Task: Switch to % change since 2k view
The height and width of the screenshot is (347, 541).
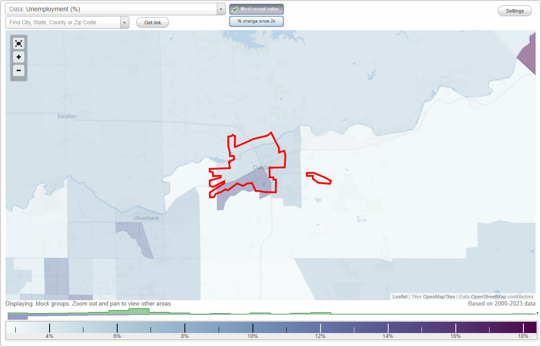Action: [x=256, y=21]
